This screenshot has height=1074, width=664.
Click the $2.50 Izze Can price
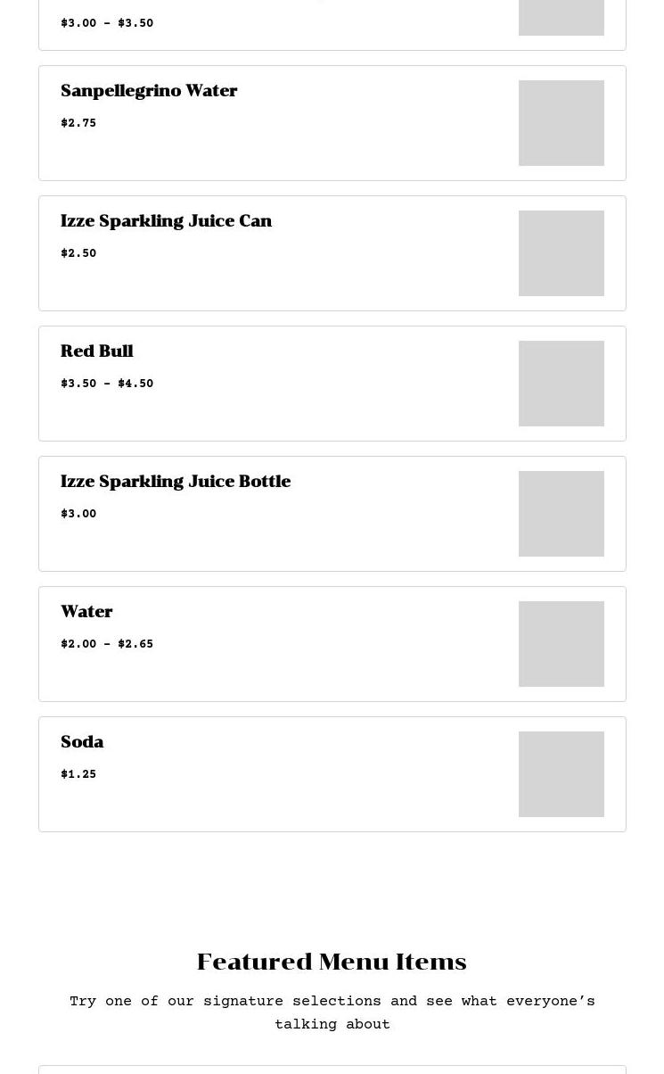tap(78, 253)
